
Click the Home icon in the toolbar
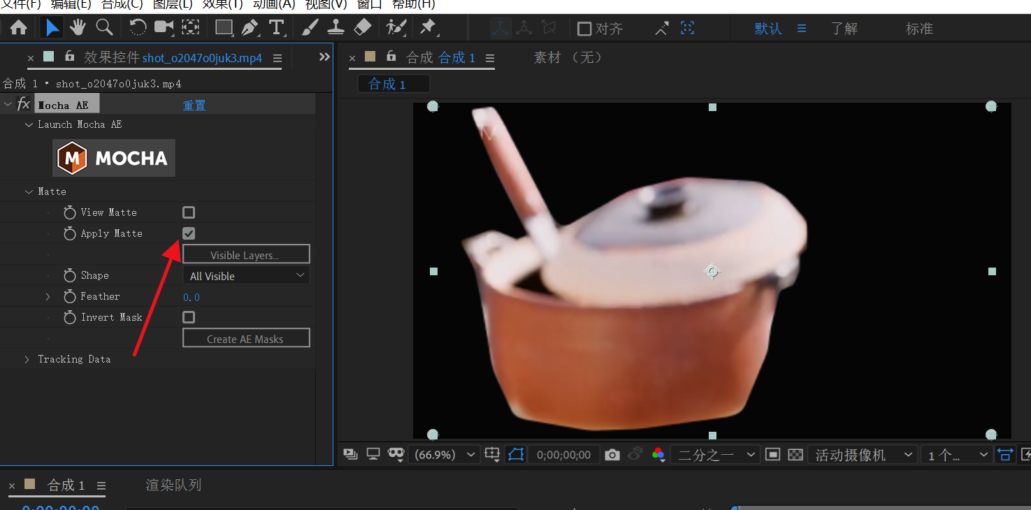click(x=18, y=28)
